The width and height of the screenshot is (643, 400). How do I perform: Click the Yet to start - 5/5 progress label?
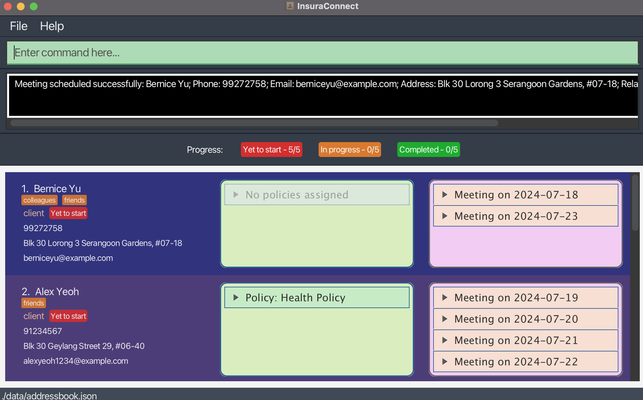tap(271, 150)
